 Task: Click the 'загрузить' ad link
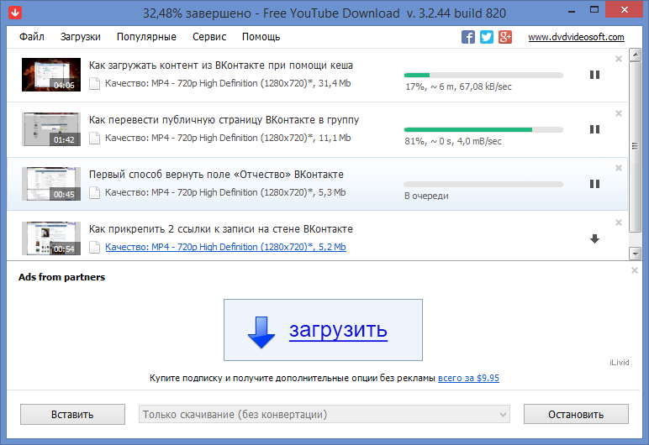pos(338,330)
